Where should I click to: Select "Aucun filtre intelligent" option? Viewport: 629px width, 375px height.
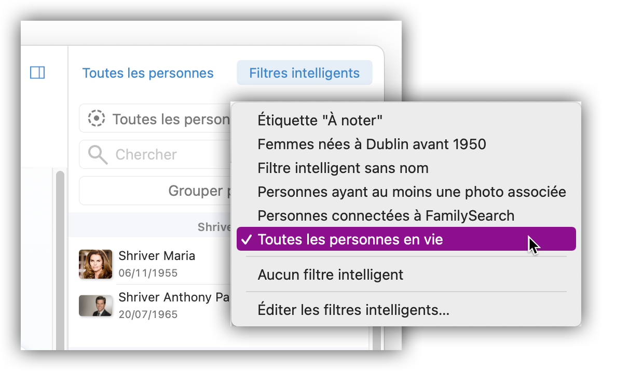(x=330, y=275)
